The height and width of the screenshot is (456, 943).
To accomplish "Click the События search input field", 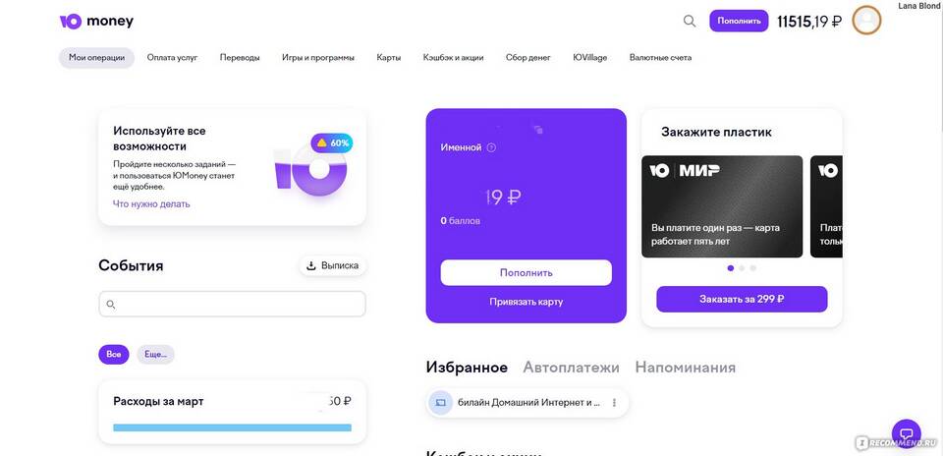I will coord(232,304).
